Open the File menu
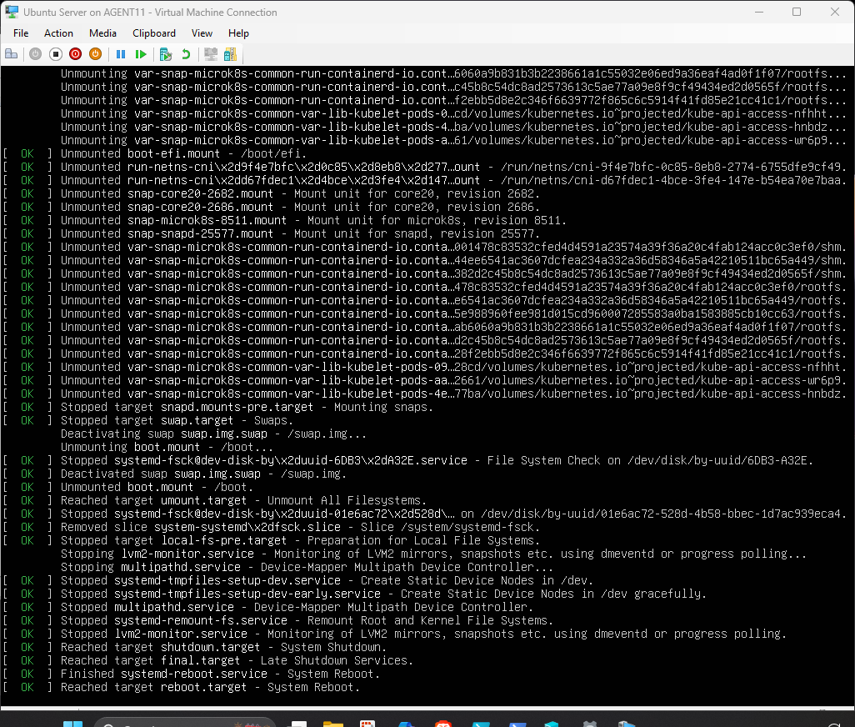This screenshot has height=727, width=855. pyautogui.click(x=21, y=33)
